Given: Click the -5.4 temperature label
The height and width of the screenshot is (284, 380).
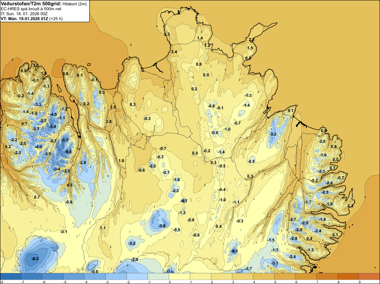Looking at the screenshot, I should pos(52,126).
